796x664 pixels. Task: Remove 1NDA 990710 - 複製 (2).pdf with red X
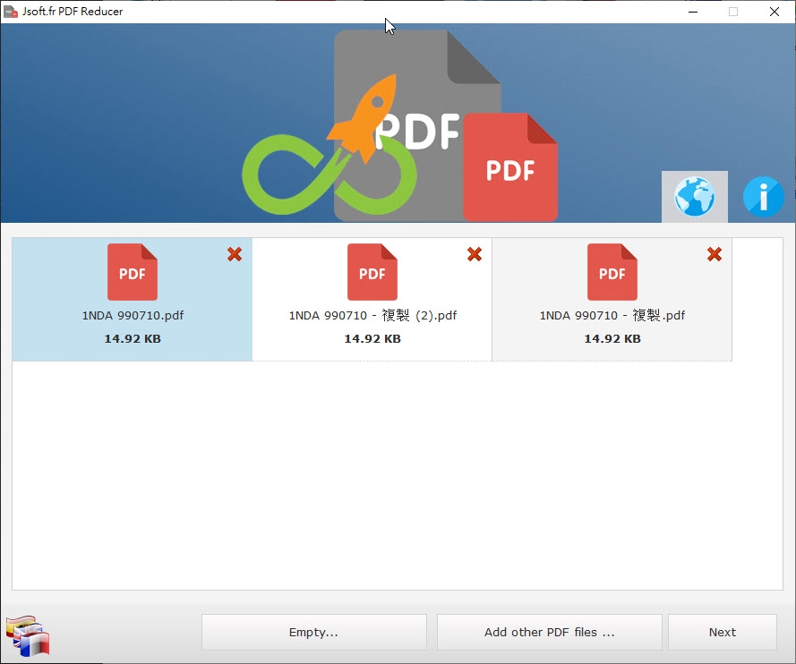point(475,254)
